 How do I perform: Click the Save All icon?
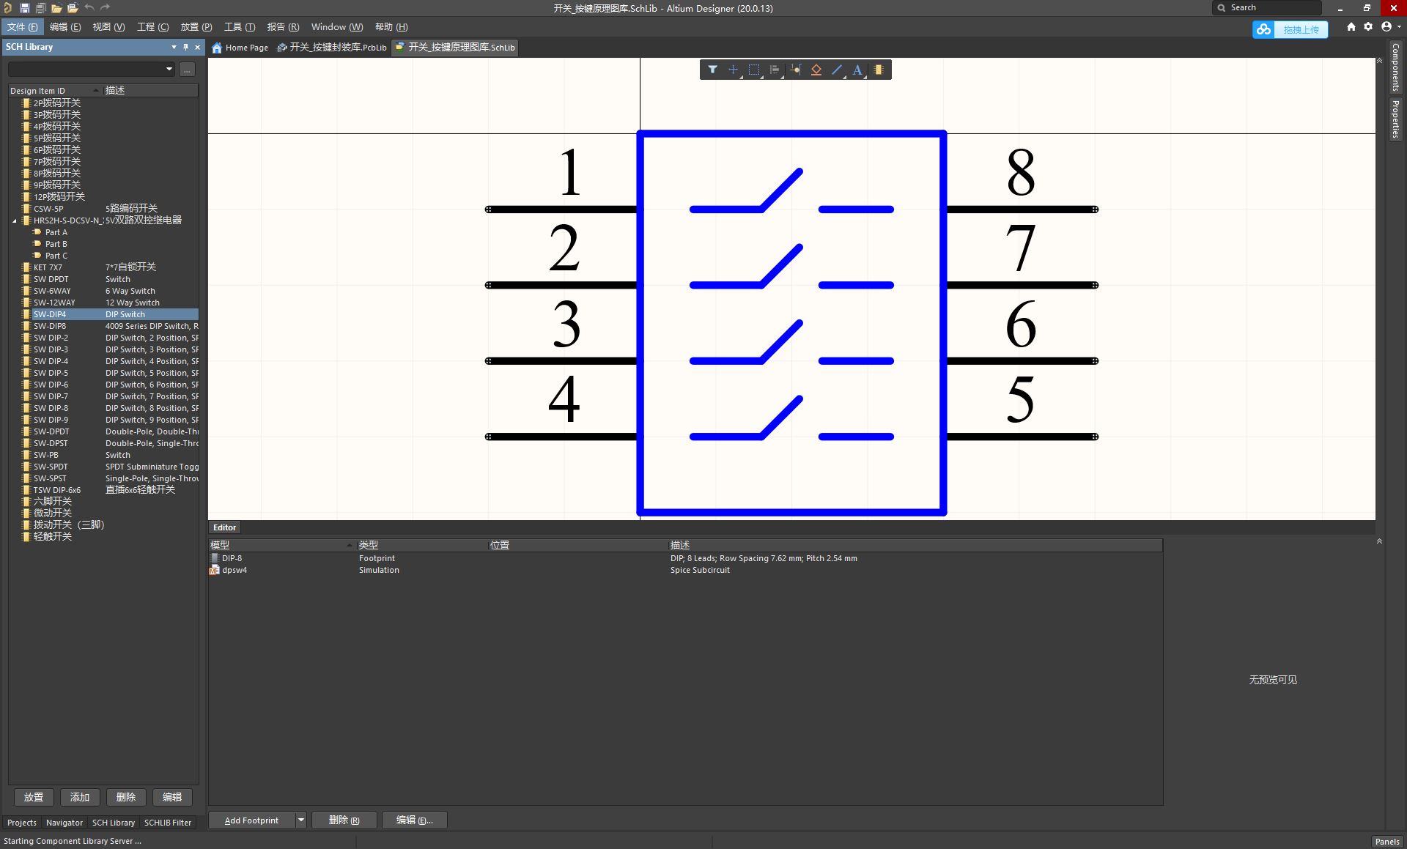click(x=40, y=8)
